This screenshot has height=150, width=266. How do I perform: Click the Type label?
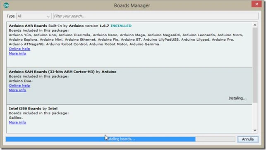[x=10, y=16]
